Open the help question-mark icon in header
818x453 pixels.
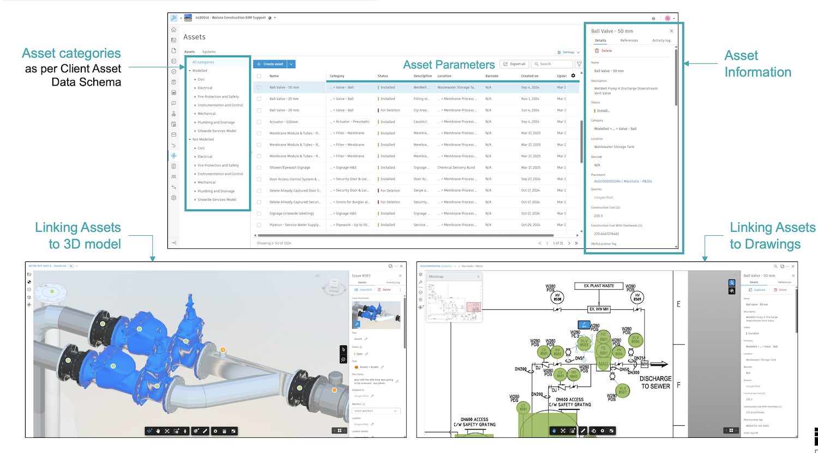point(653,19)
